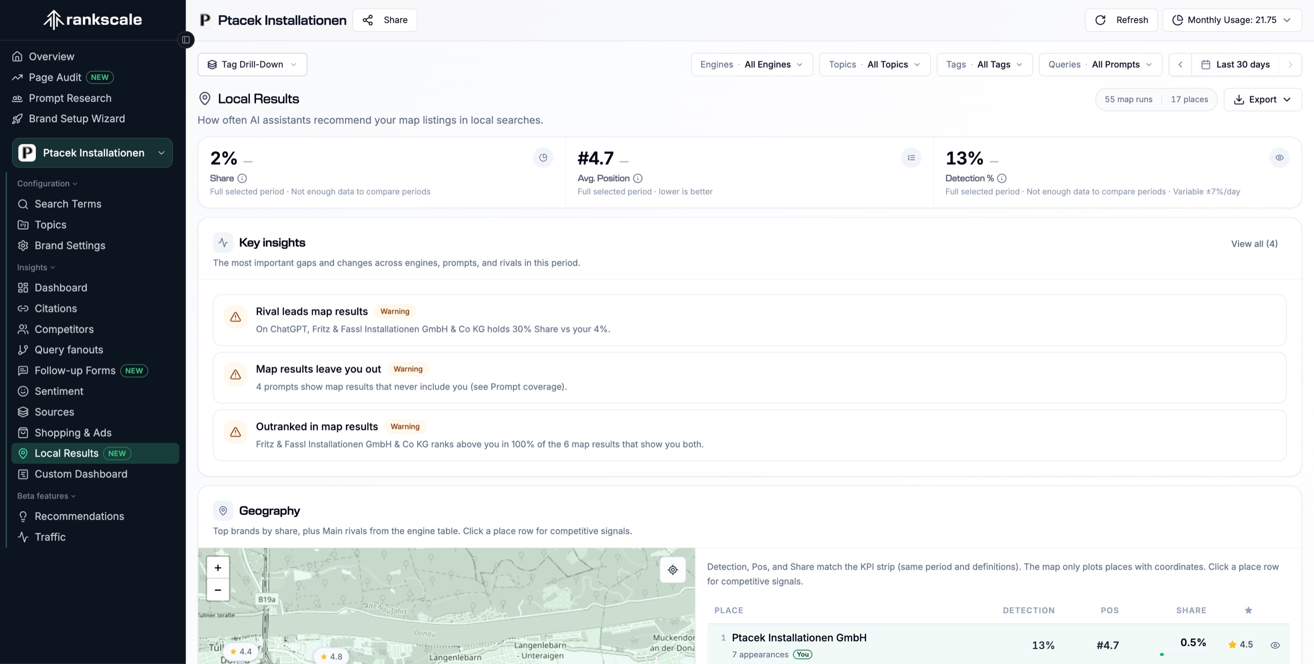Viewport: 1314px width, 664px height.
Task: Click the pie chart icon on Share card
Action: [543, 157]
